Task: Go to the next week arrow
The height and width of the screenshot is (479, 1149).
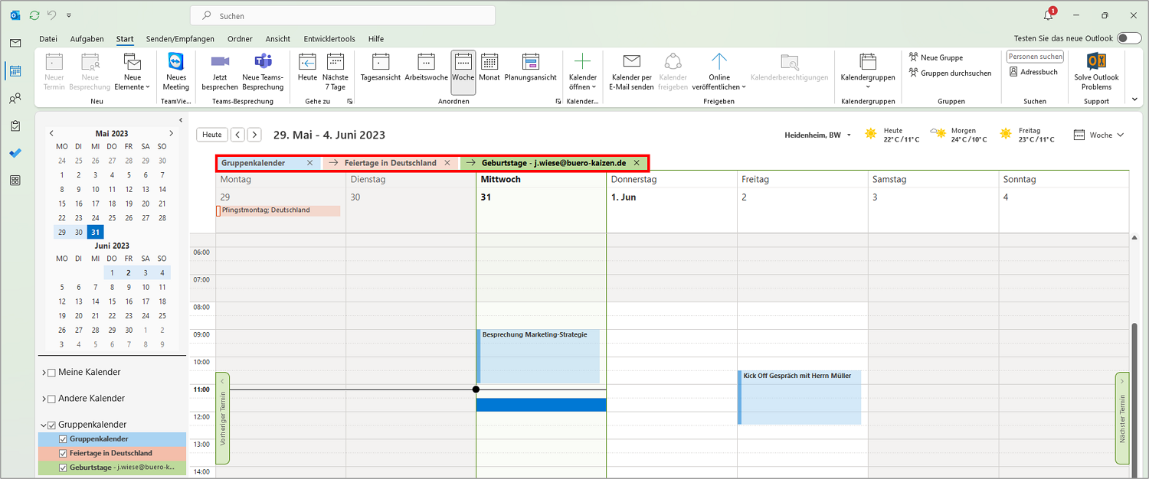Action: 254,135
